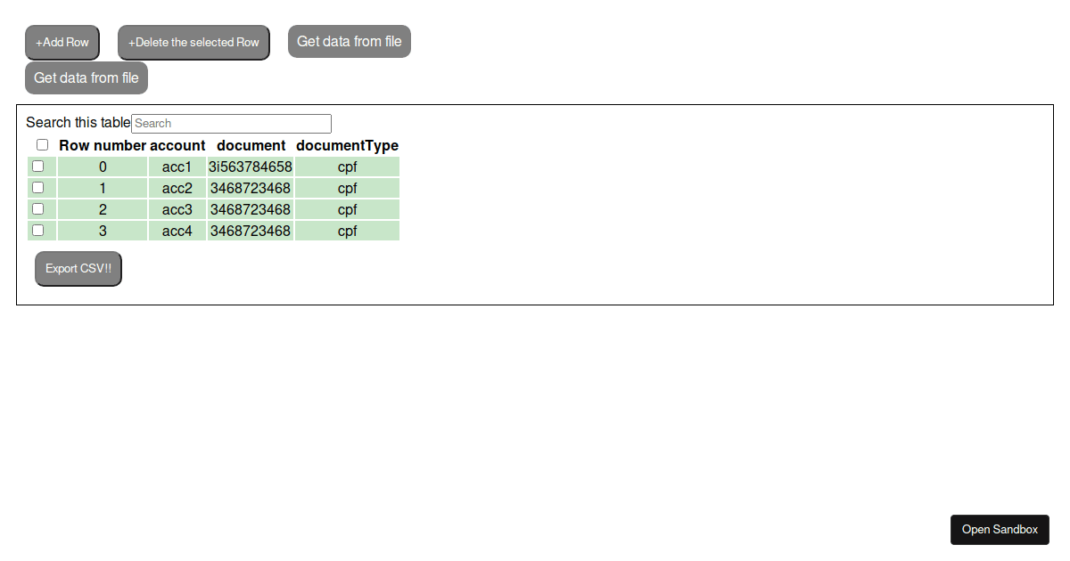Check the checkbox for row 3

pos(37,230)
